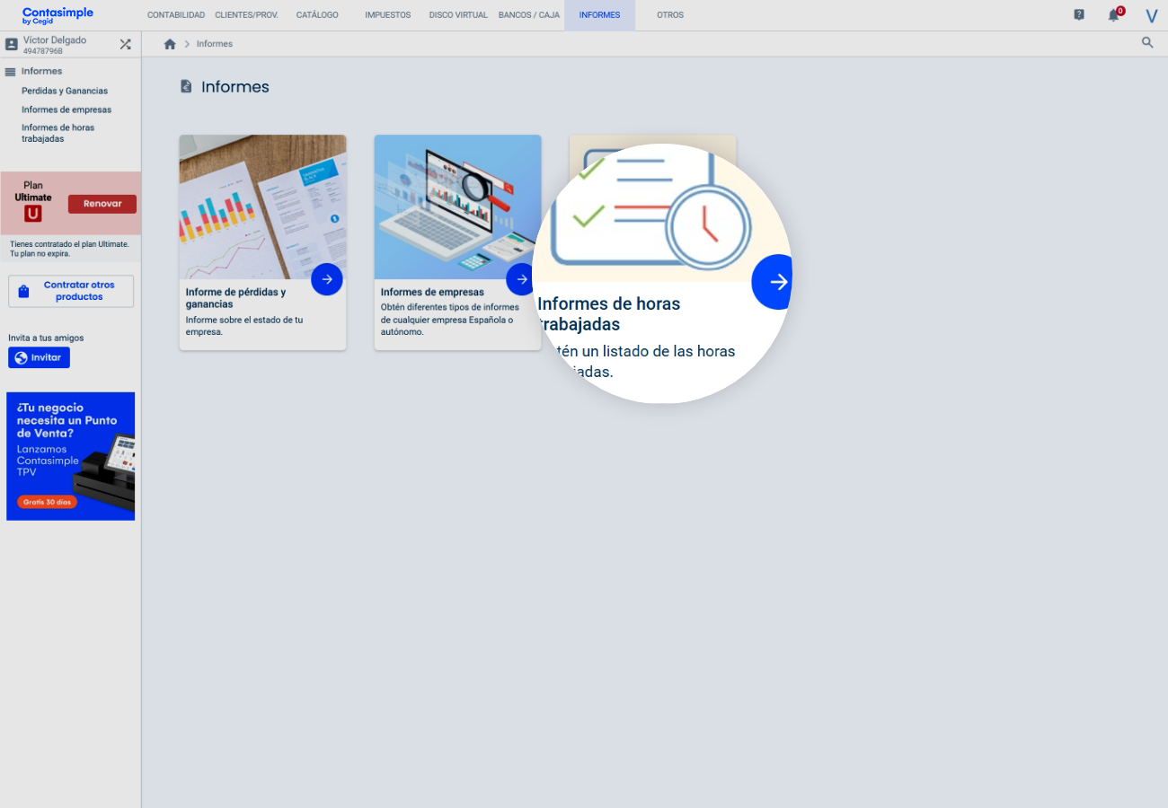Open the CLIENTES/PROV. menu
Image resolution: width=1168 pixels, height=808 pixels.
tap(246, 15)
